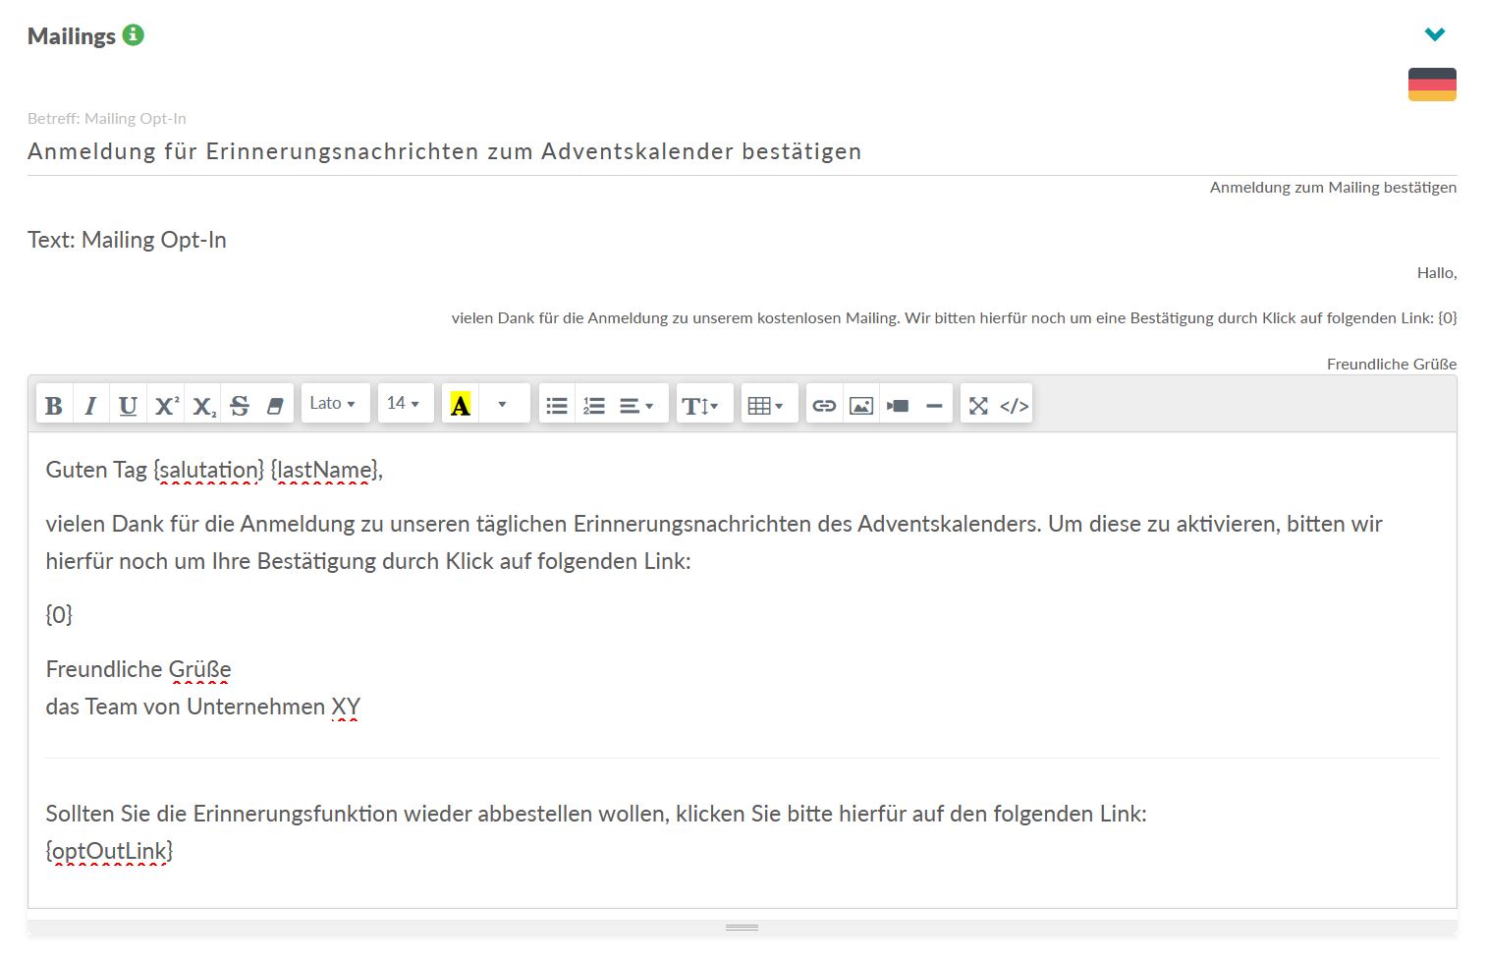Toggle bold formatting
Viewport: 1487px width, 962px height.
point(54,405)
